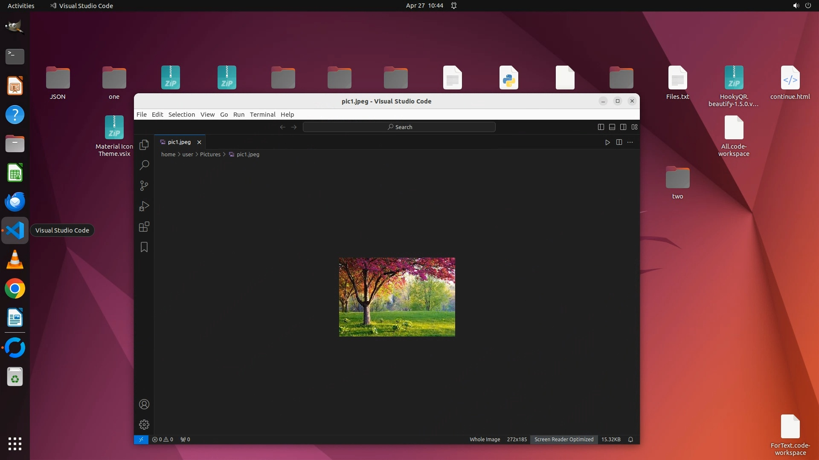Select the pic1.jpeg editor tab

[179, 142]
